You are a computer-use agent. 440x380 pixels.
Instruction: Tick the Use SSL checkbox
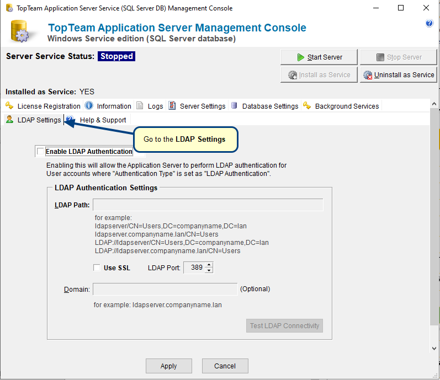point(97,267)
